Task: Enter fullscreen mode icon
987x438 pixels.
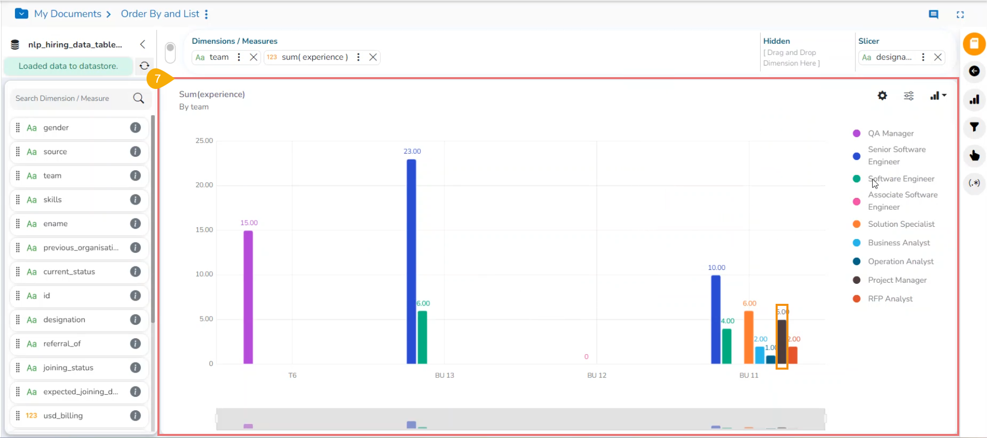Action: [960, 14]
